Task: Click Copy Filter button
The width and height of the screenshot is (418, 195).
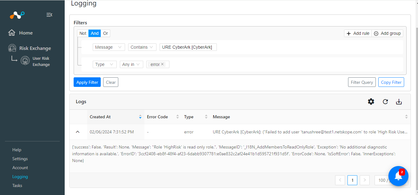Action: coord(391,82)
